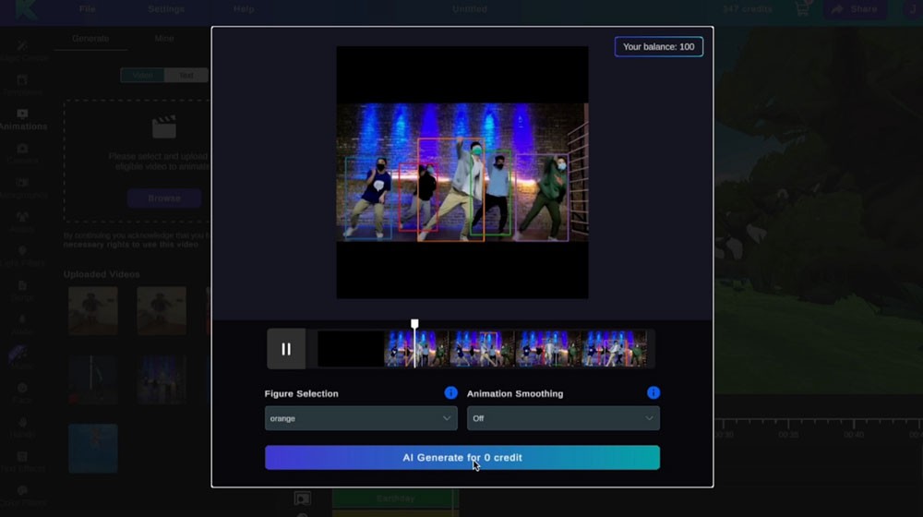Switch to the Generate tab
The width and height of the screenshot is (923, 517).
pyautogui.click(x=90, y=38)
